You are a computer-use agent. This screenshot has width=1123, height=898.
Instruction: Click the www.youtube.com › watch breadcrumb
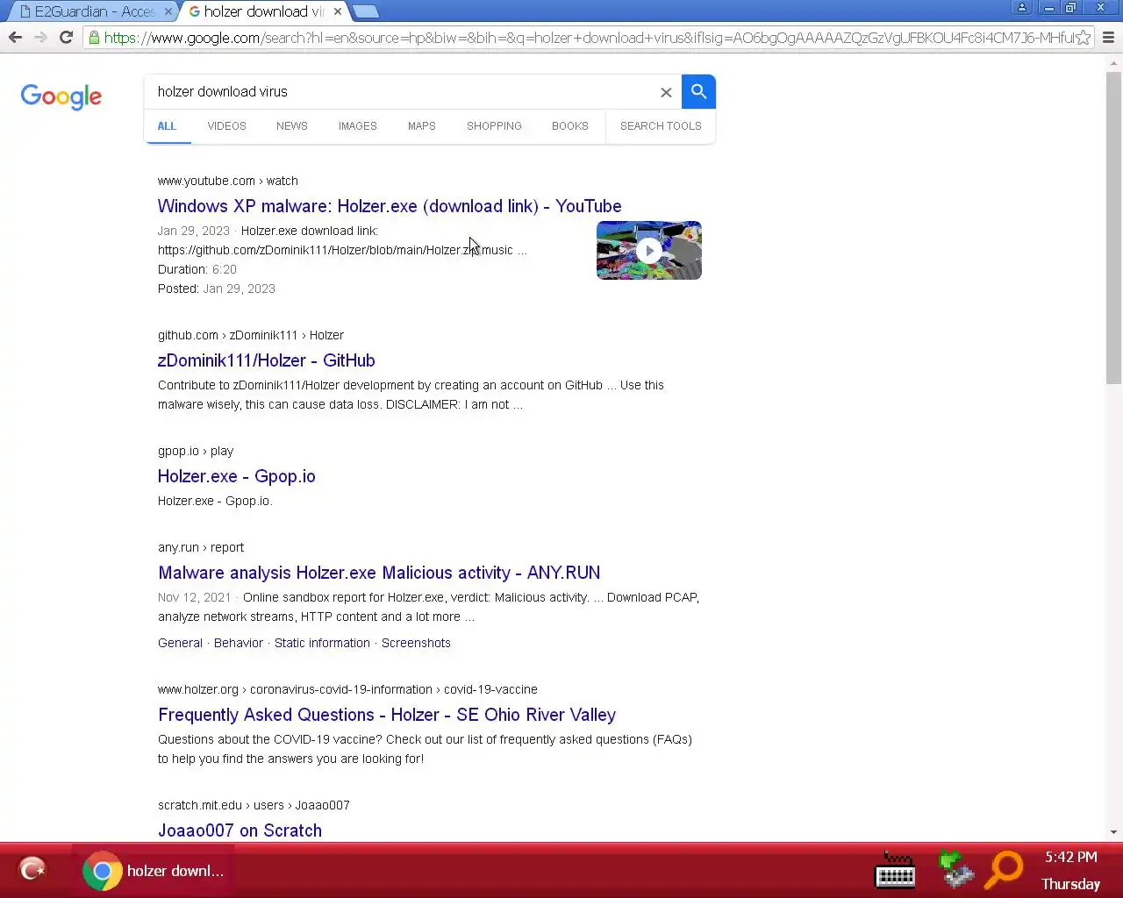point(228,181)
